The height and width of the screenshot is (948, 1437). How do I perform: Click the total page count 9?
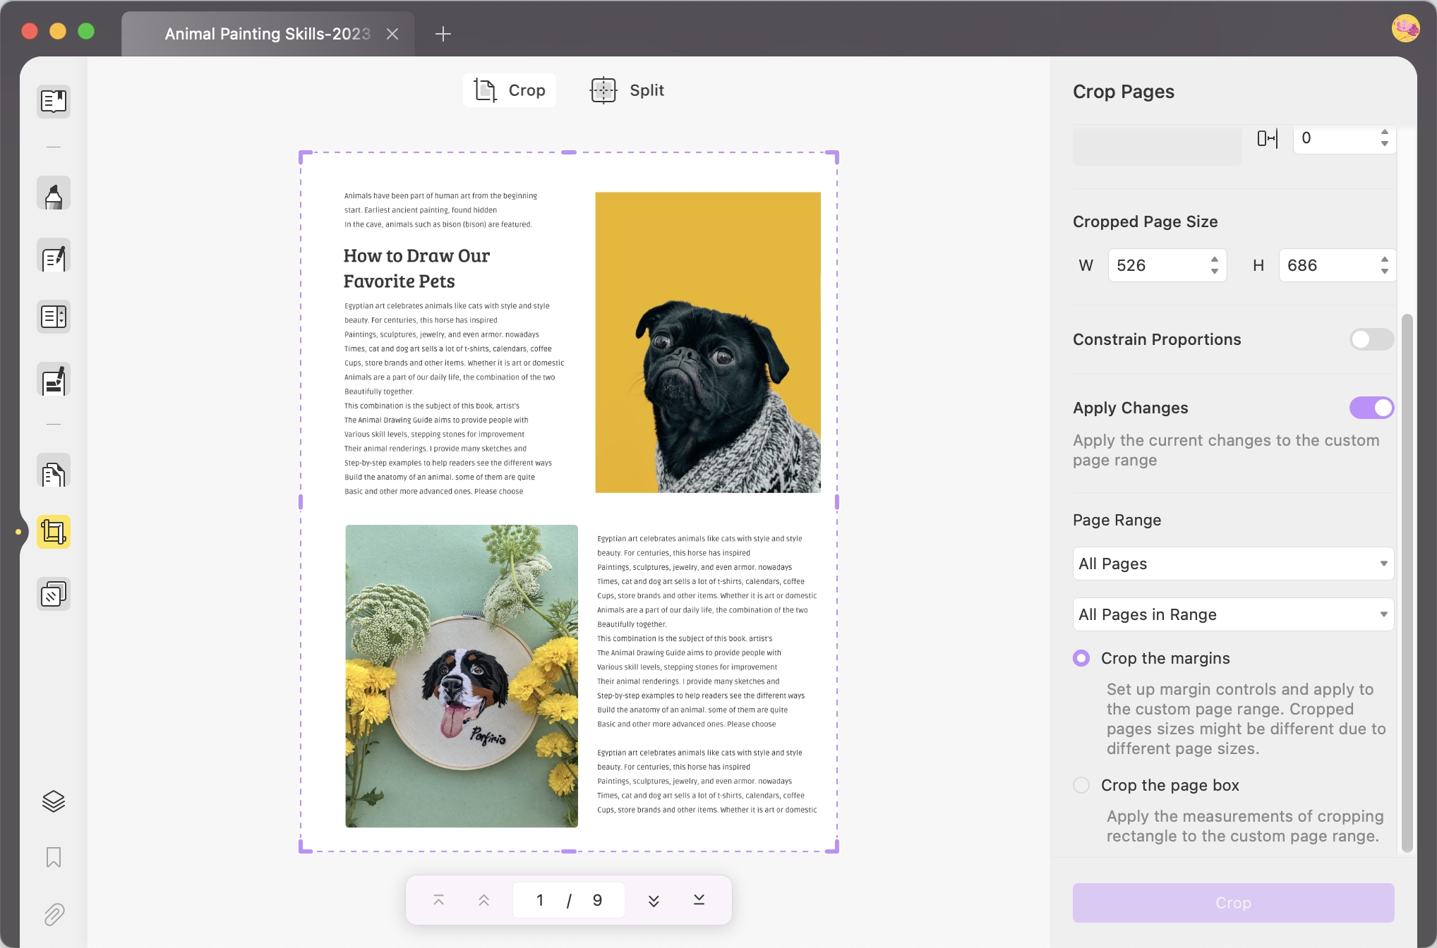597,900
